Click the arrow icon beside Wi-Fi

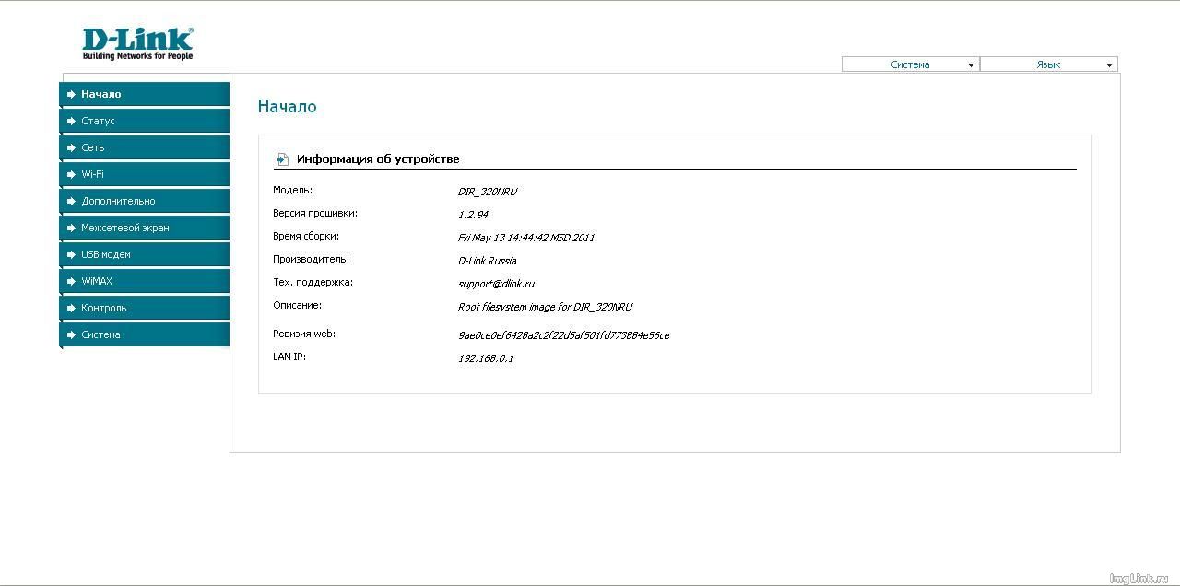(x=71, y=174)
